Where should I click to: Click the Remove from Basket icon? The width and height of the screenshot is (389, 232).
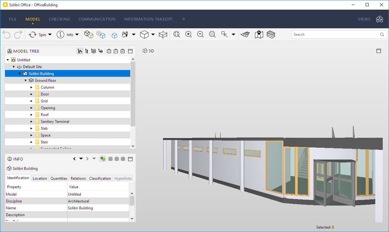[115, 51]
